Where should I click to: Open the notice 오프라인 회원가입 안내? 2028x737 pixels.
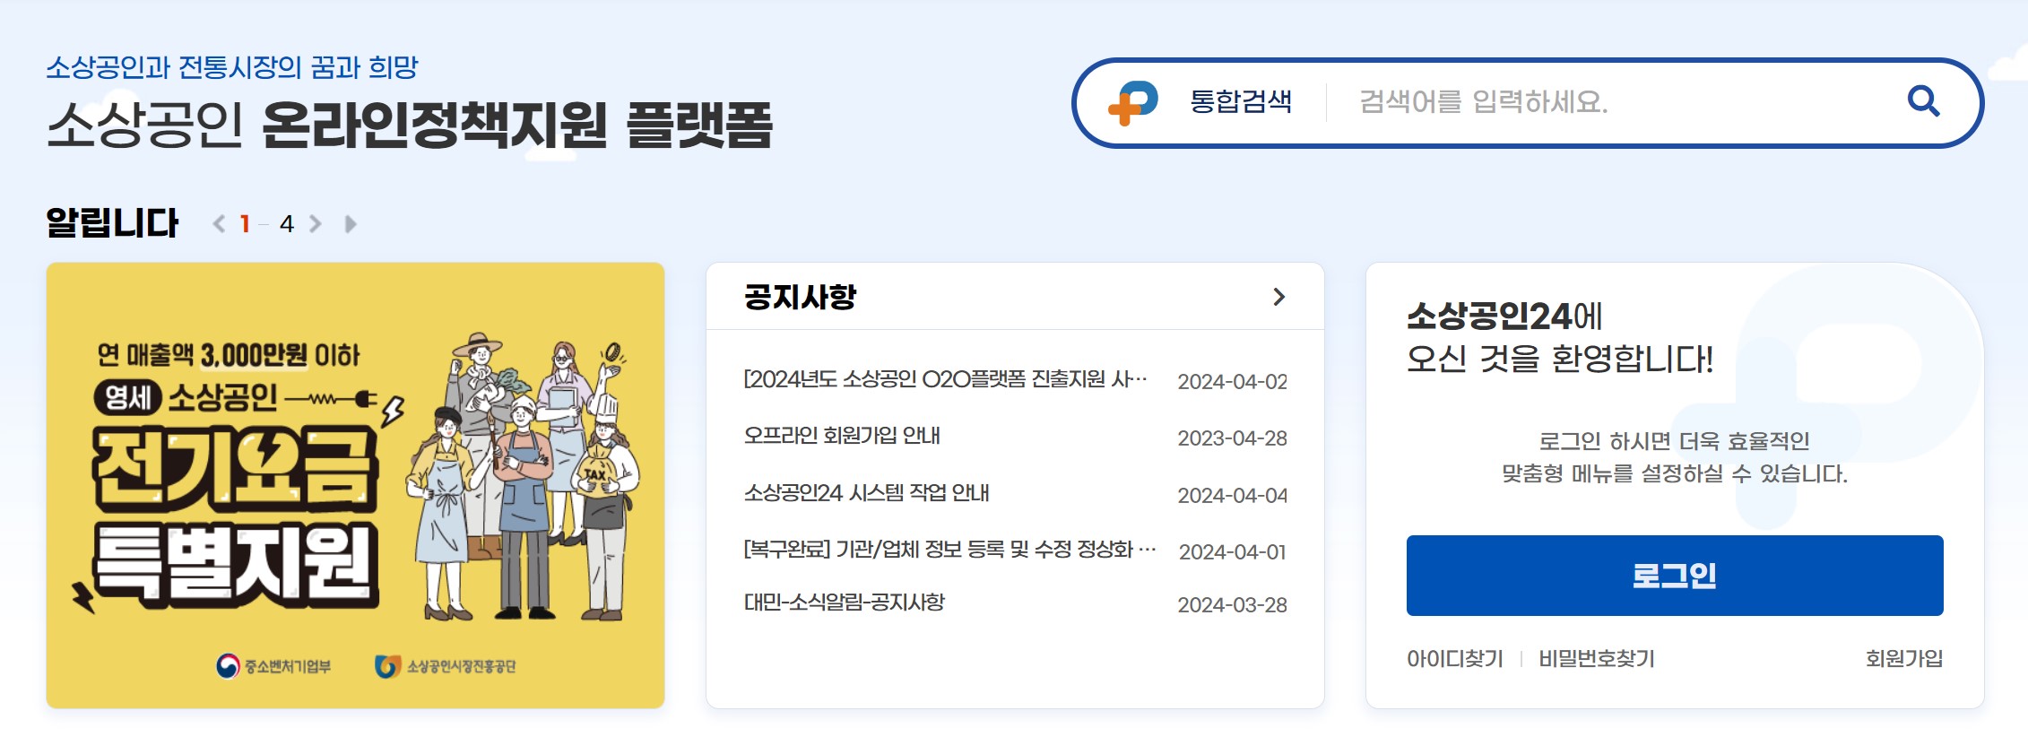coord(842,436)
